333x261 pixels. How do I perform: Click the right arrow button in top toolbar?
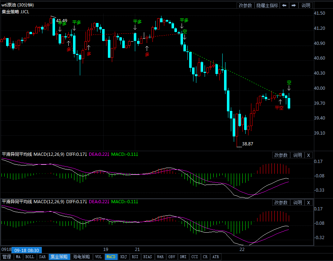click(294, 5)
